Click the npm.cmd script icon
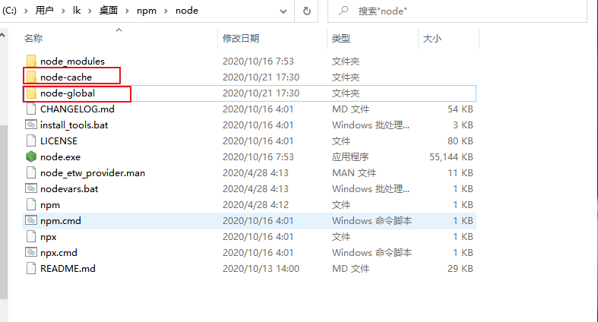598x322 pixels. click(31, 220)
